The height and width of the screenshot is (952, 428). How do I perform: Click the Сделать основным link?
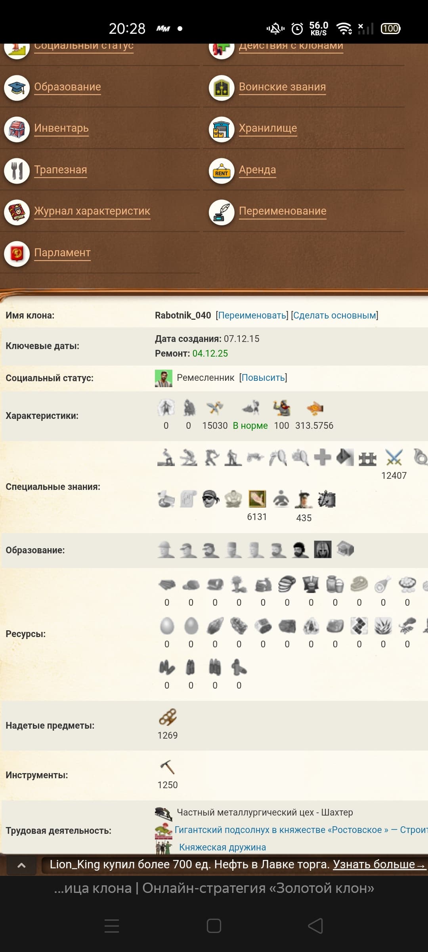tap(334, 315)
